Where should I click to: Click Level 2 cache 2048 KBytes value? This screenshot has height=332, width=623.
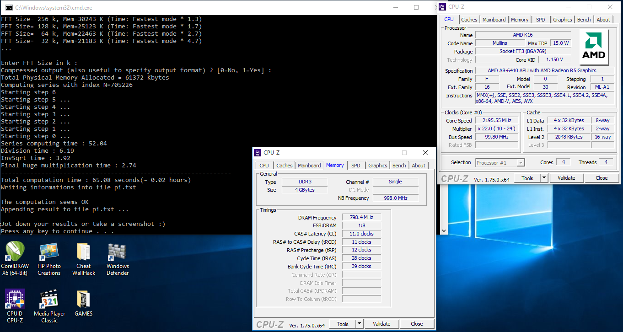(x=569, y=137)
